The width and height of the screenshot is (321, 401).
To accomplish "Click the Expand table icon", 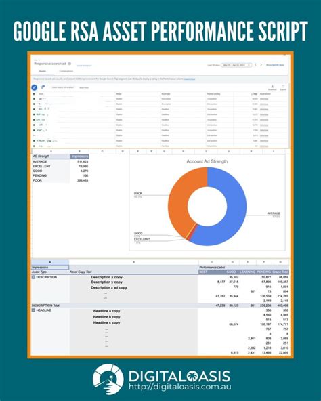I will click(x=283, y=87).
